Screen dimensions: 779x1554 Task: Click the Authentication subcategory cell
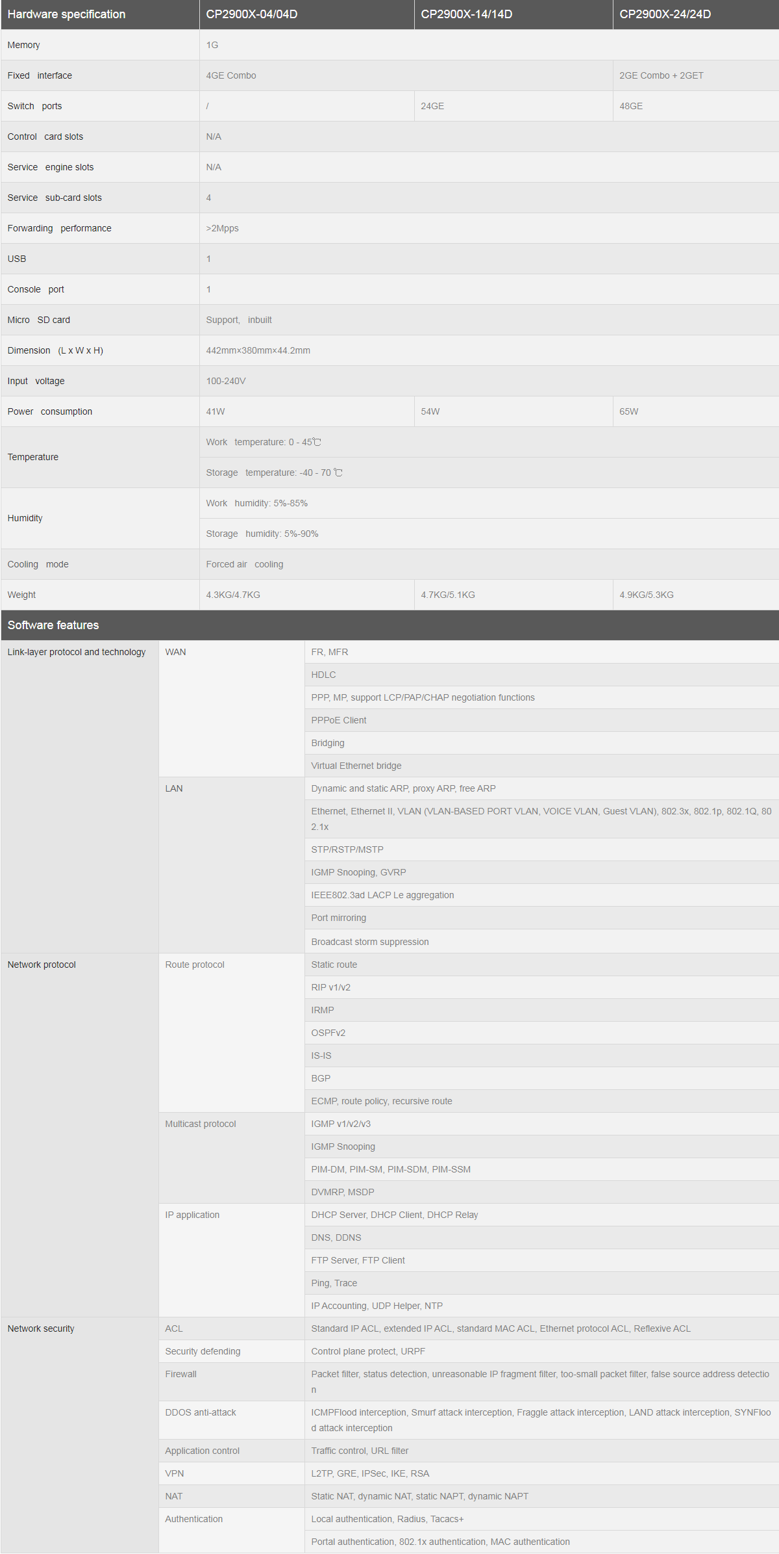pyautogui.click(x=232, y=1531)
